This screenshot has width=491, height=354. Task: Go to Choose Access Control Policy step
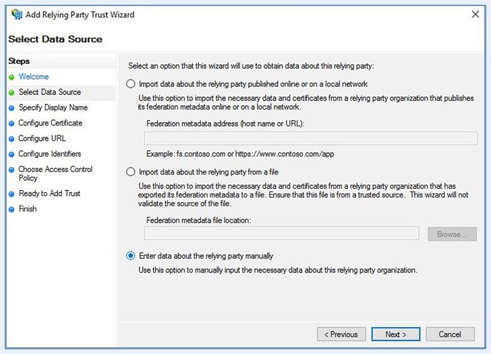[x=55, y=174]
